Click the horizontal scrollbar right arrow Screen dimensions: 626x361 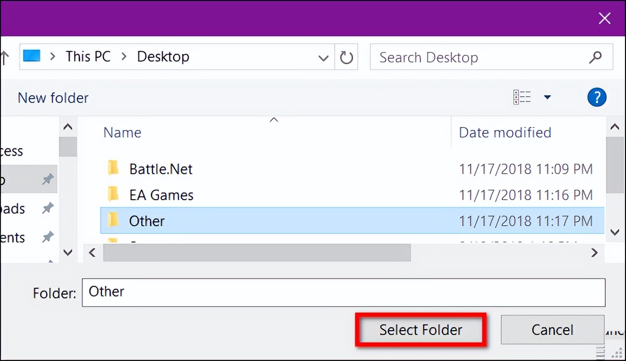click(594, 253)
